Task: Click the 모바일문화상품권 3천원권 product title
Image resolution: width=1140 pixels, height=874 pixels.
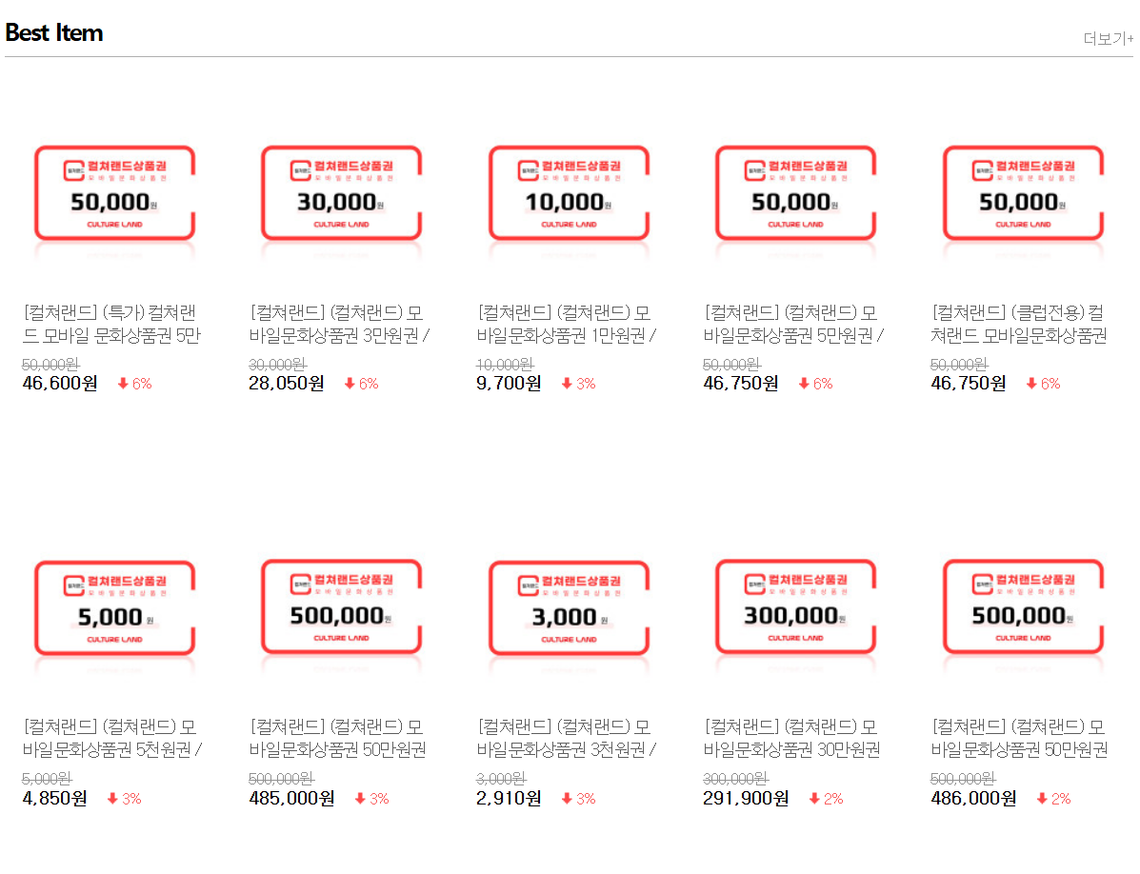Action: pos(568,738)
